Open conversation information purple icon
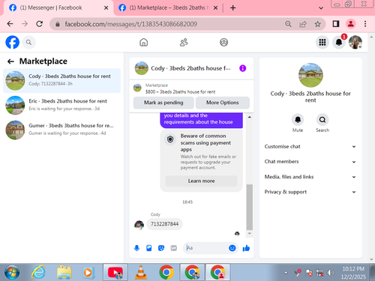This screenshot has width=375, height=281. point(242,68)
